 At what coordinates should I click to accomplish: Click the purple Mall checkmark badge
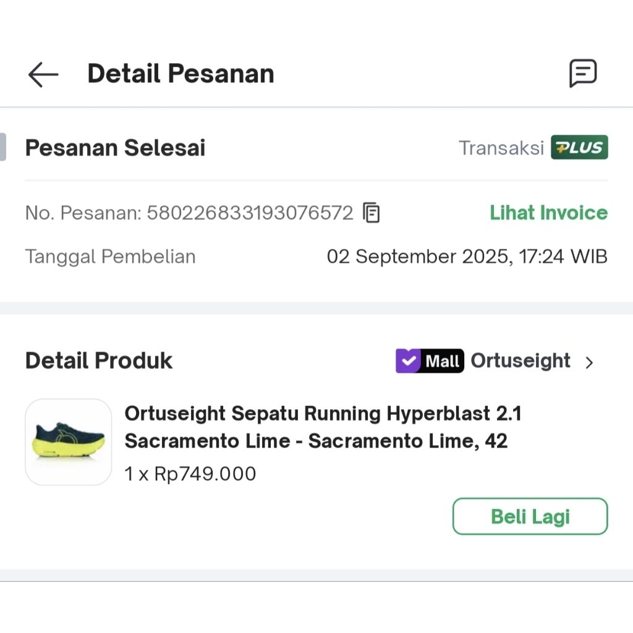click(x=408, y=360)
